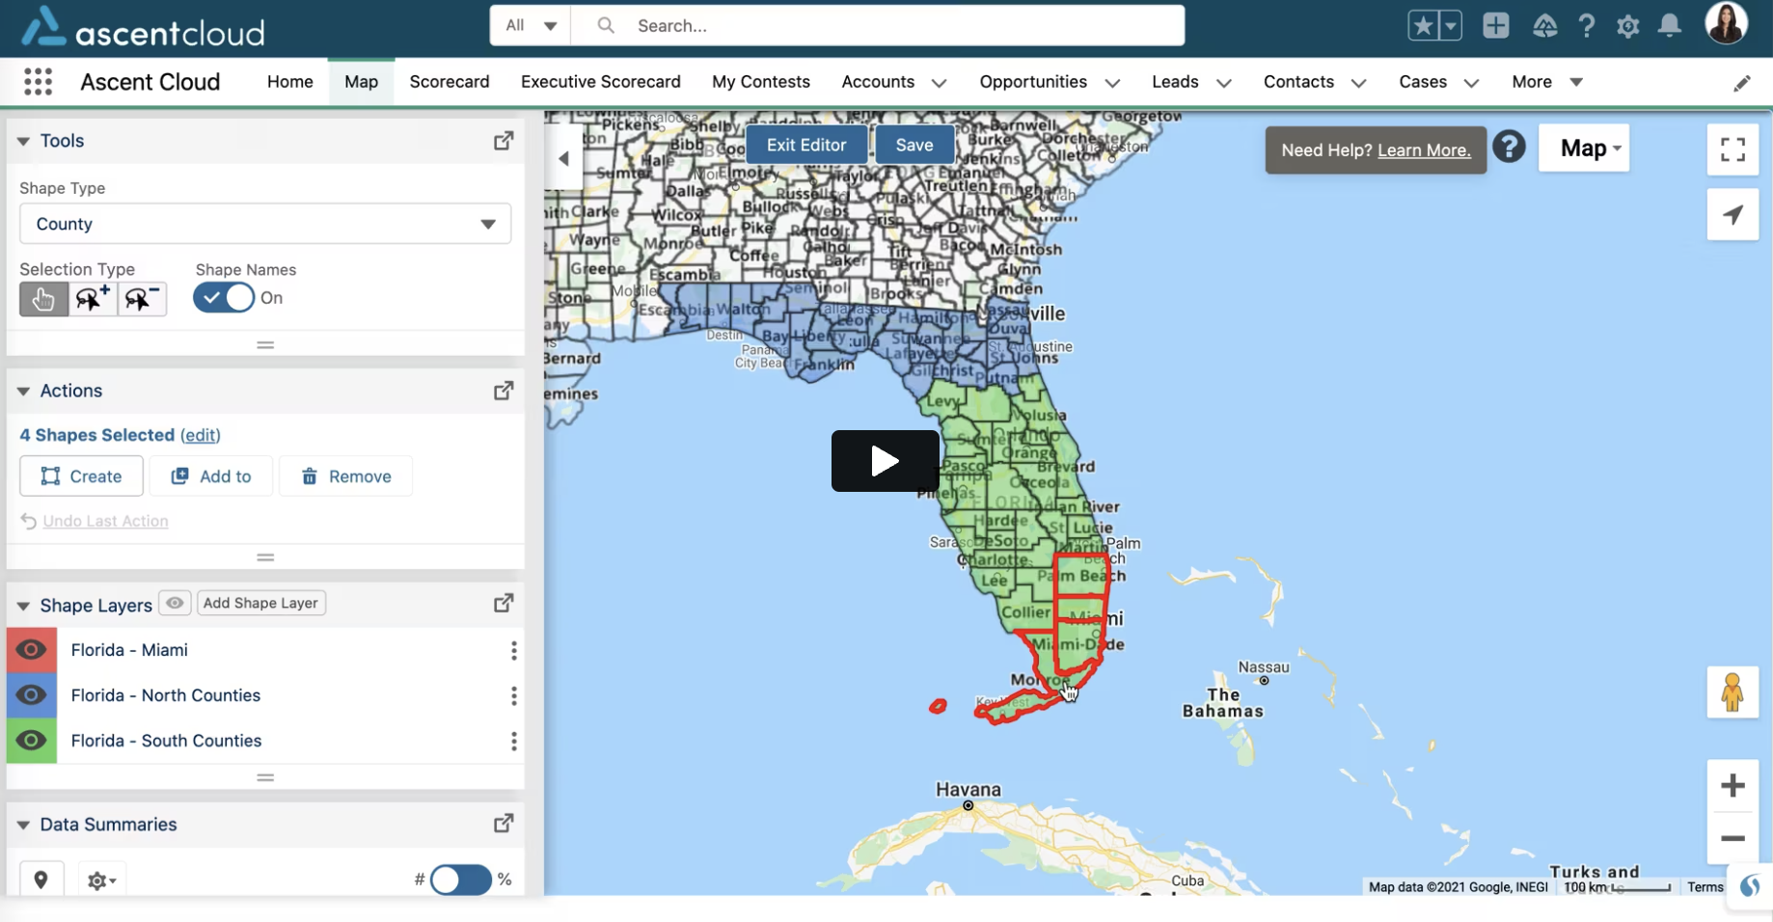1773x922 pixels.
Task: Select the hand click selection tool
Action: tap(43, 299)
